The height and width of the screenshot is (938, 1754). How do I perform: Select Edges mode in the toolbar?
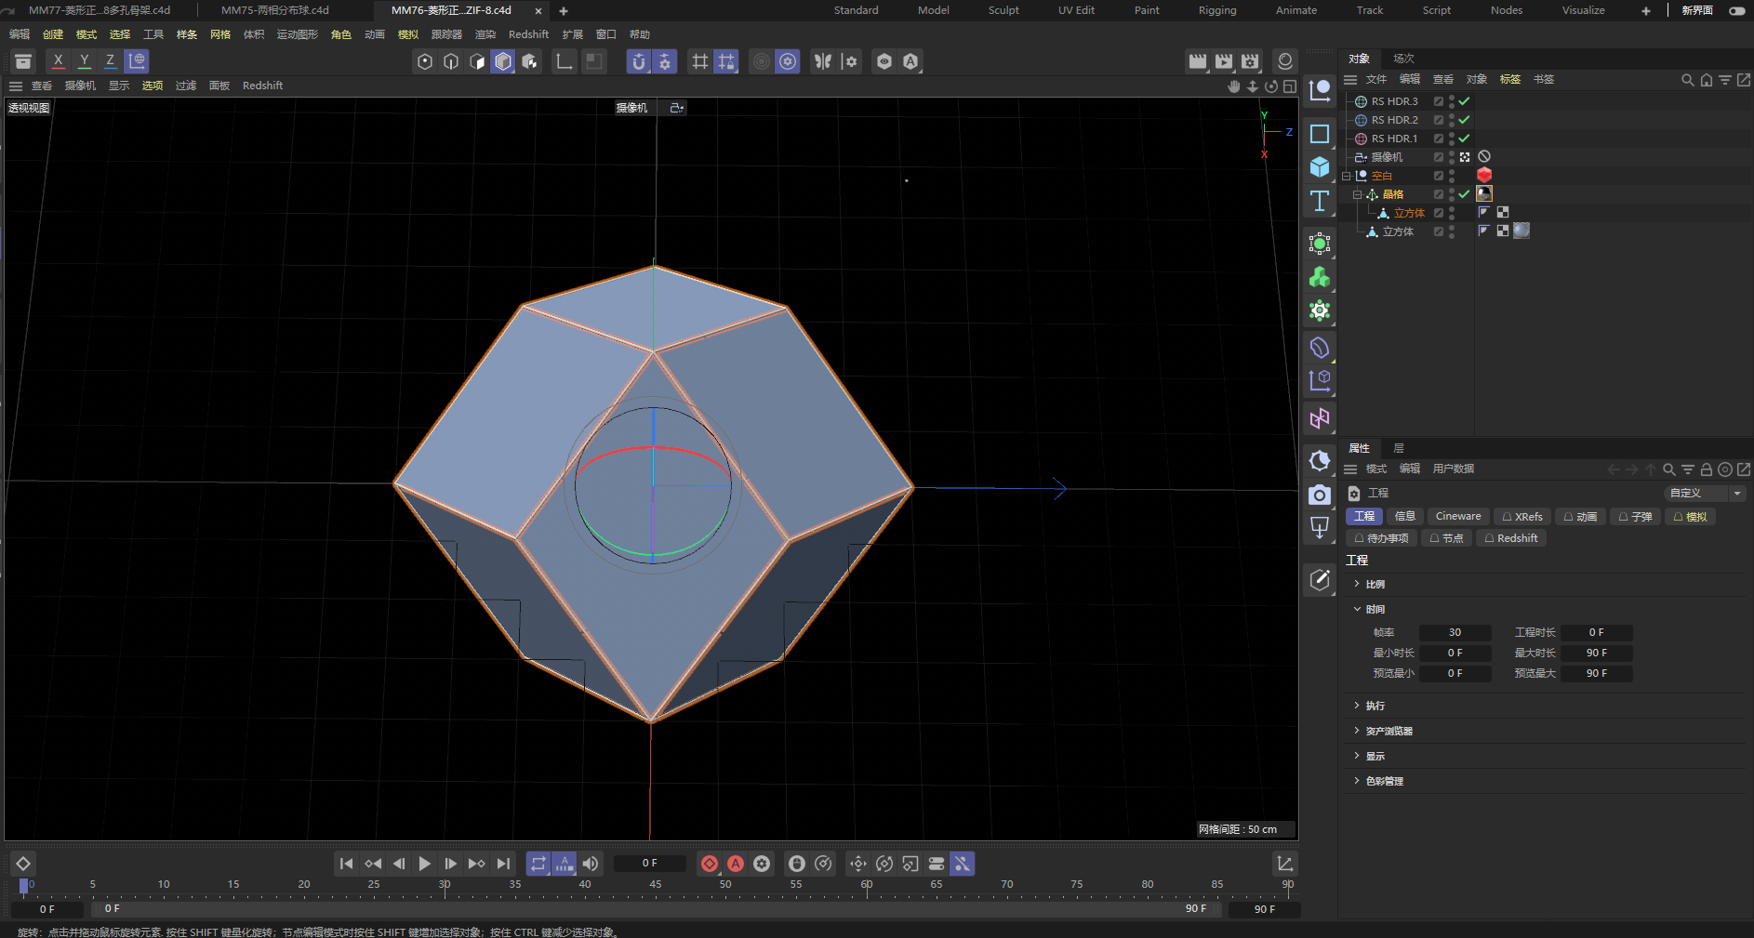[451, 61]
